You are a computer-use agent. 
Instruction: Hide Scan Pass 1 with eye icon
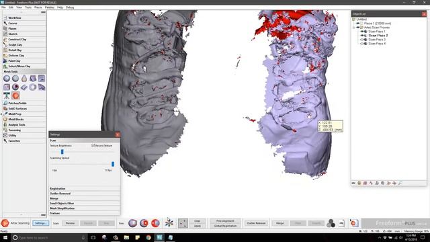coord(361,32)
